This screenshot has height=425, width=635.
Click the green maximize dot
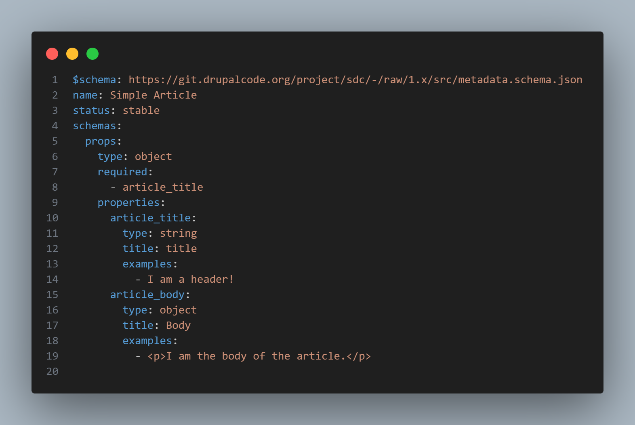[93, 54]
